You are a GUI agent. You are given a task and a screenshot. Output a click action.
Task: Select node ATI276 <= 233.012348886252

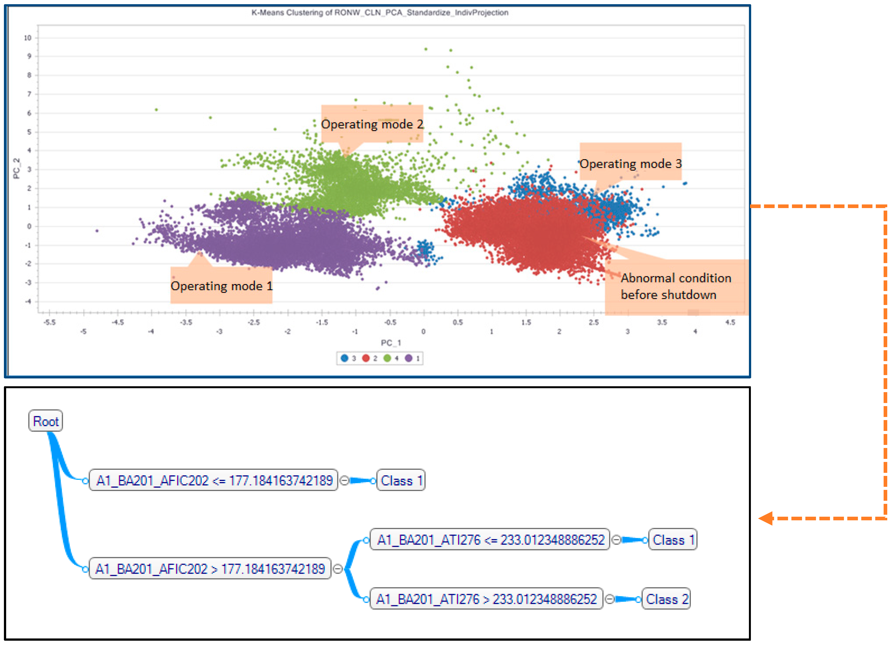[x=490, y=539]
